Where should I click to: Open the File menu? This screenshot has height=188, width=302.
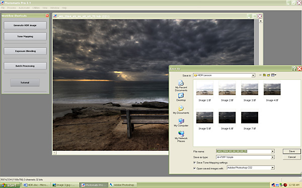click(3, 8)
